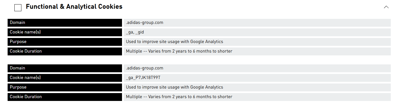Collapse the Functional & Analytical Cookies section
Image resolution: width=397 pixels, height=106 pixels.
tap(386, 7)
